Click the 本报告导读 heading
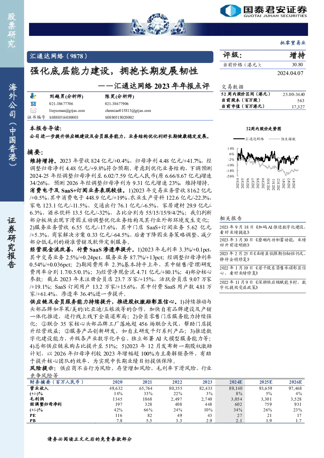The width and height of the screenshot is (324, 458). tap(45, 128)
